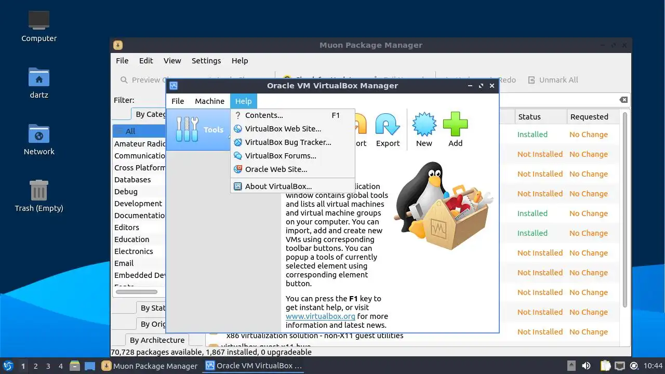Clear the Muon search field

click(623, 100)
